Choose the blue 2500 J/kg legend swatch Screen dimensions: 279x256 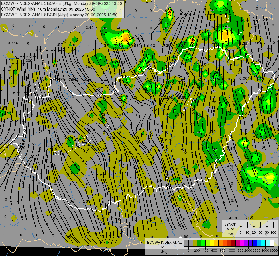[255, 243]
